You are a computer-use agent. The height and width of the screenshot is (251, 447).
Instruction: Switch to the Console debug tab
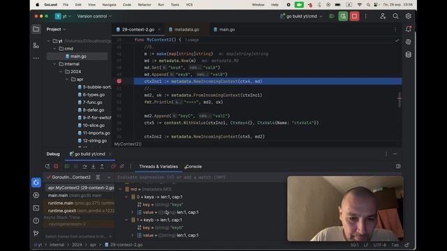[193, 167]
